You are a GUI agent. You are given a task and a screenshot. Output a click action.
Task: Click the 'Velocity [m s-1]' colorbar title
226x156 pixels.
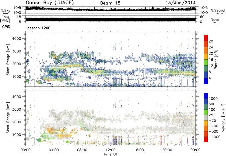point(223,117)
